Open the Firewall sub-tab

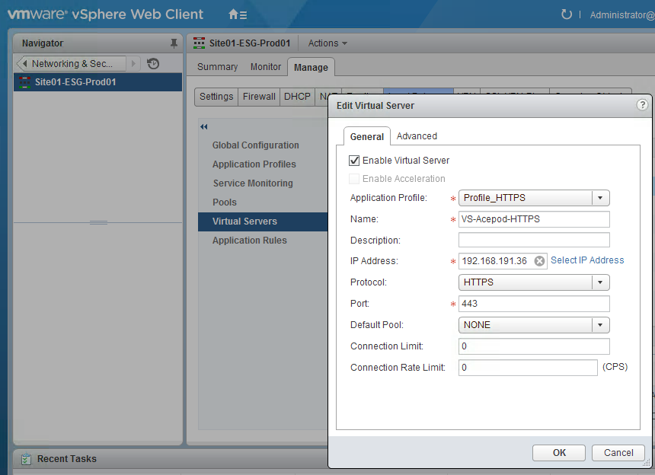(259, 97)
